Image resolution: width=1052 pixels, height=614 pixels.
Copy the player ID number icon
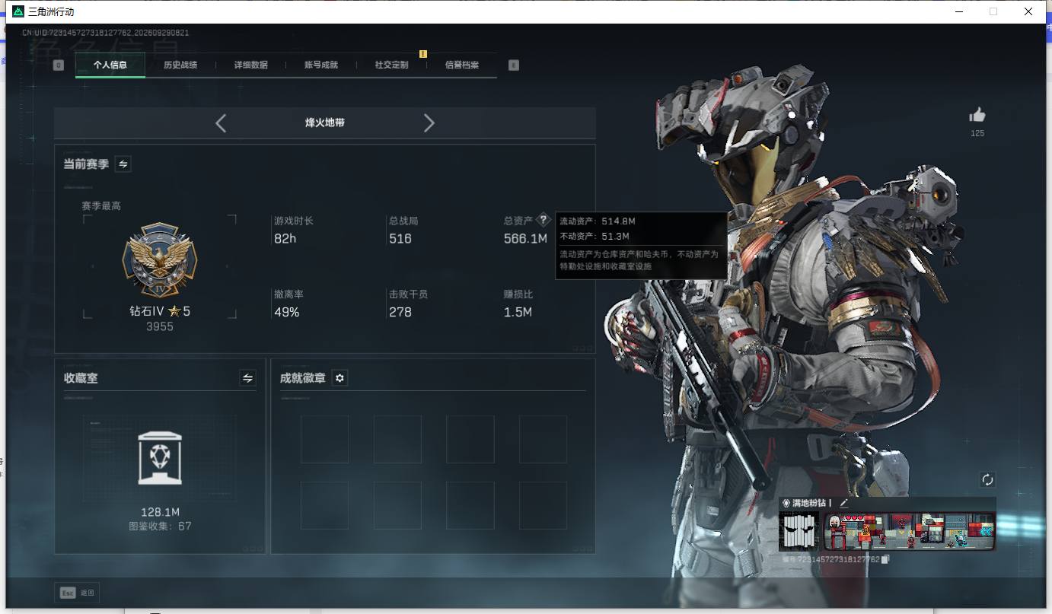click(885, 559)
